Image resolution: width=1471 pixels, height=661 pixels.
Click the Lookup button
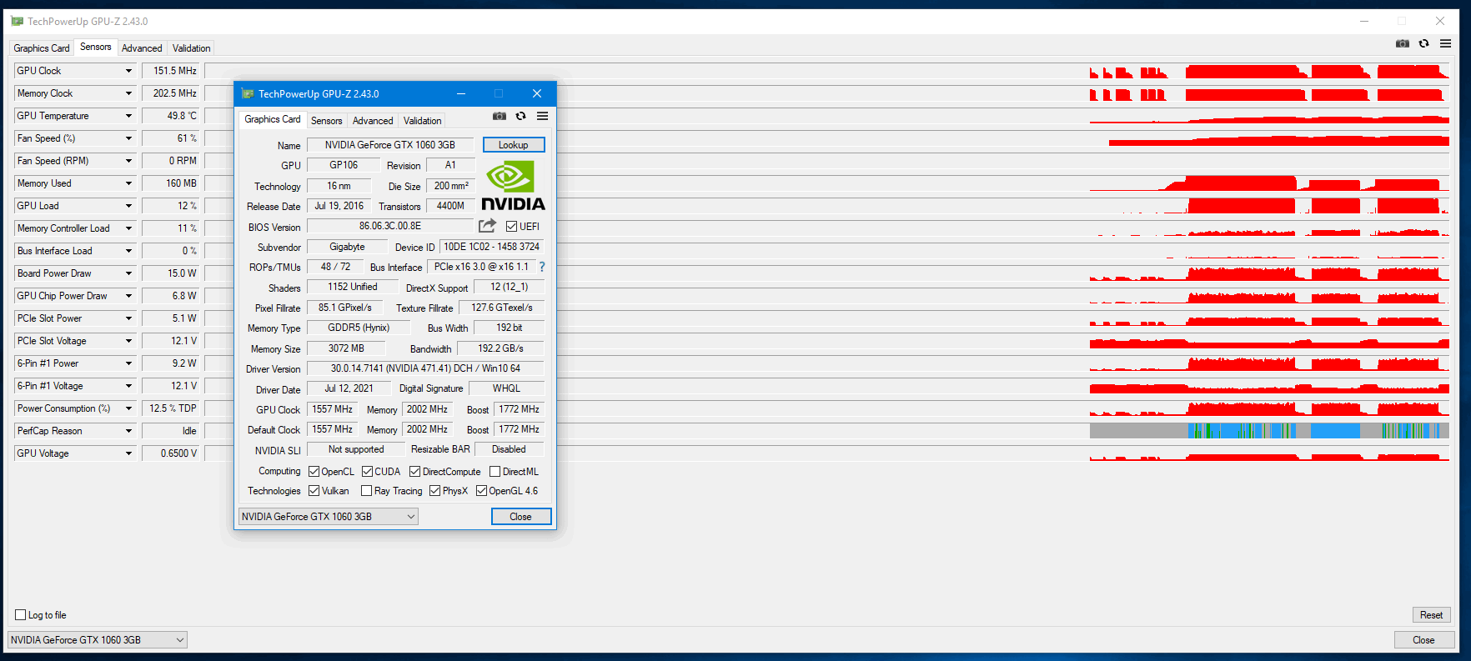[x=514, y=145]
